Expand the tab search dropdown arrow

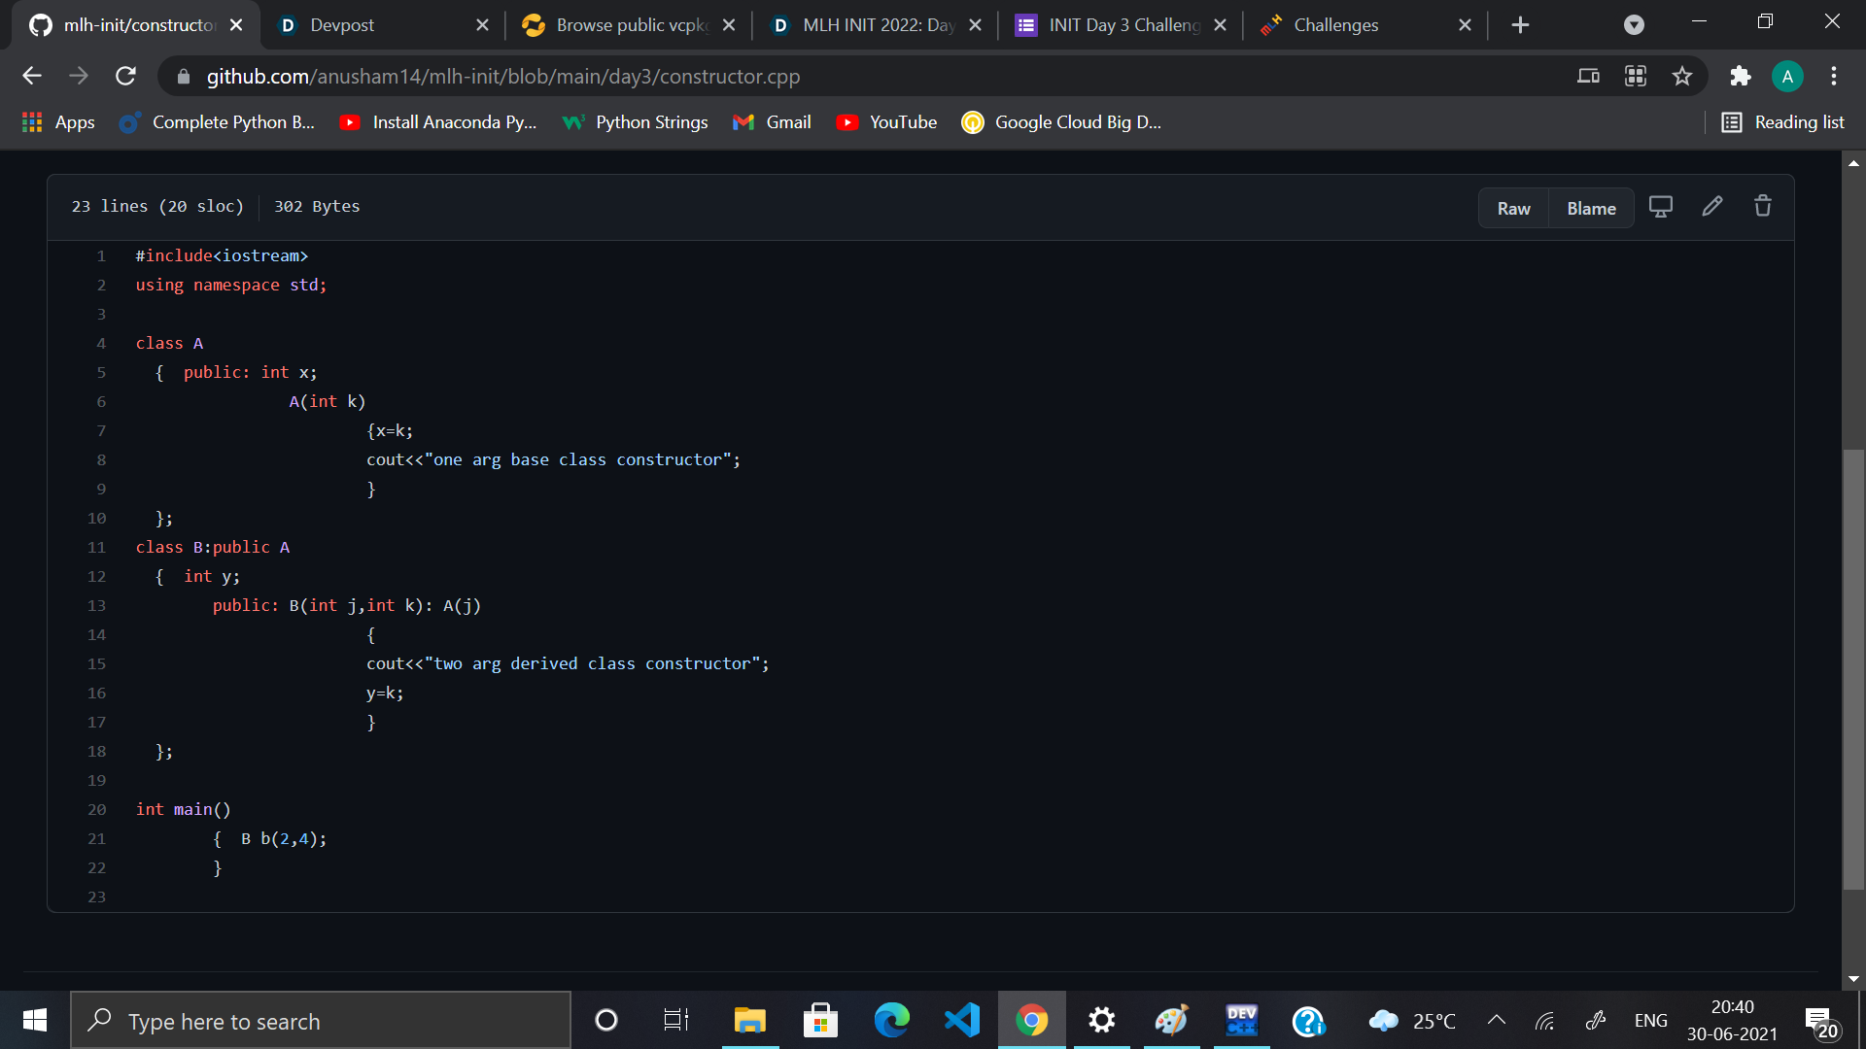click(1634, 25)
